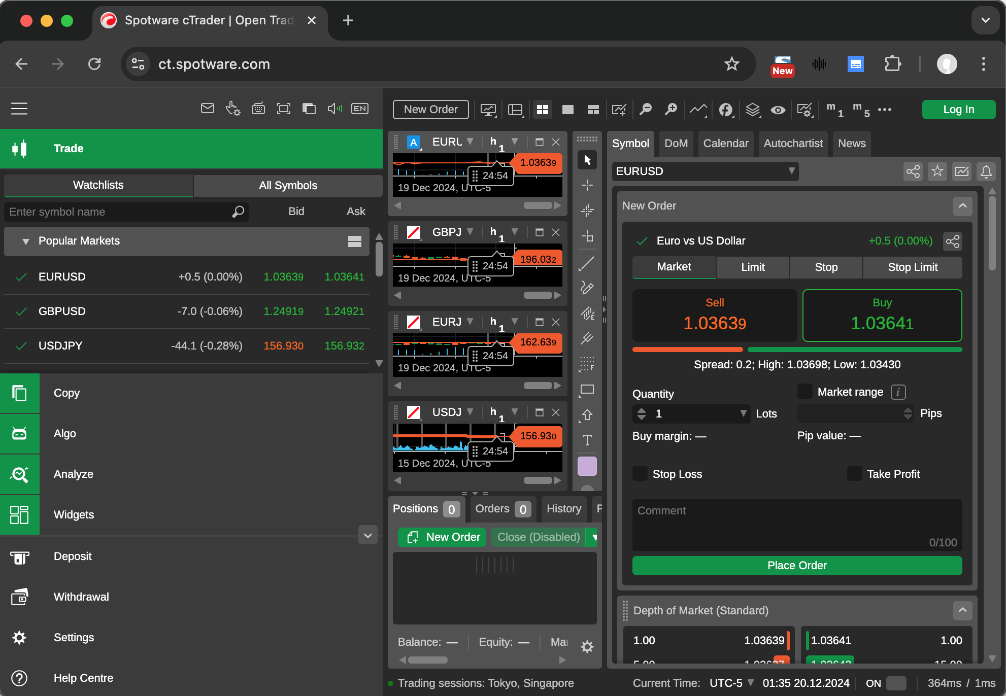Select the pencil freehand drawing tool
The width and height of the screenshot is (1006, 696).
point(587,288)
